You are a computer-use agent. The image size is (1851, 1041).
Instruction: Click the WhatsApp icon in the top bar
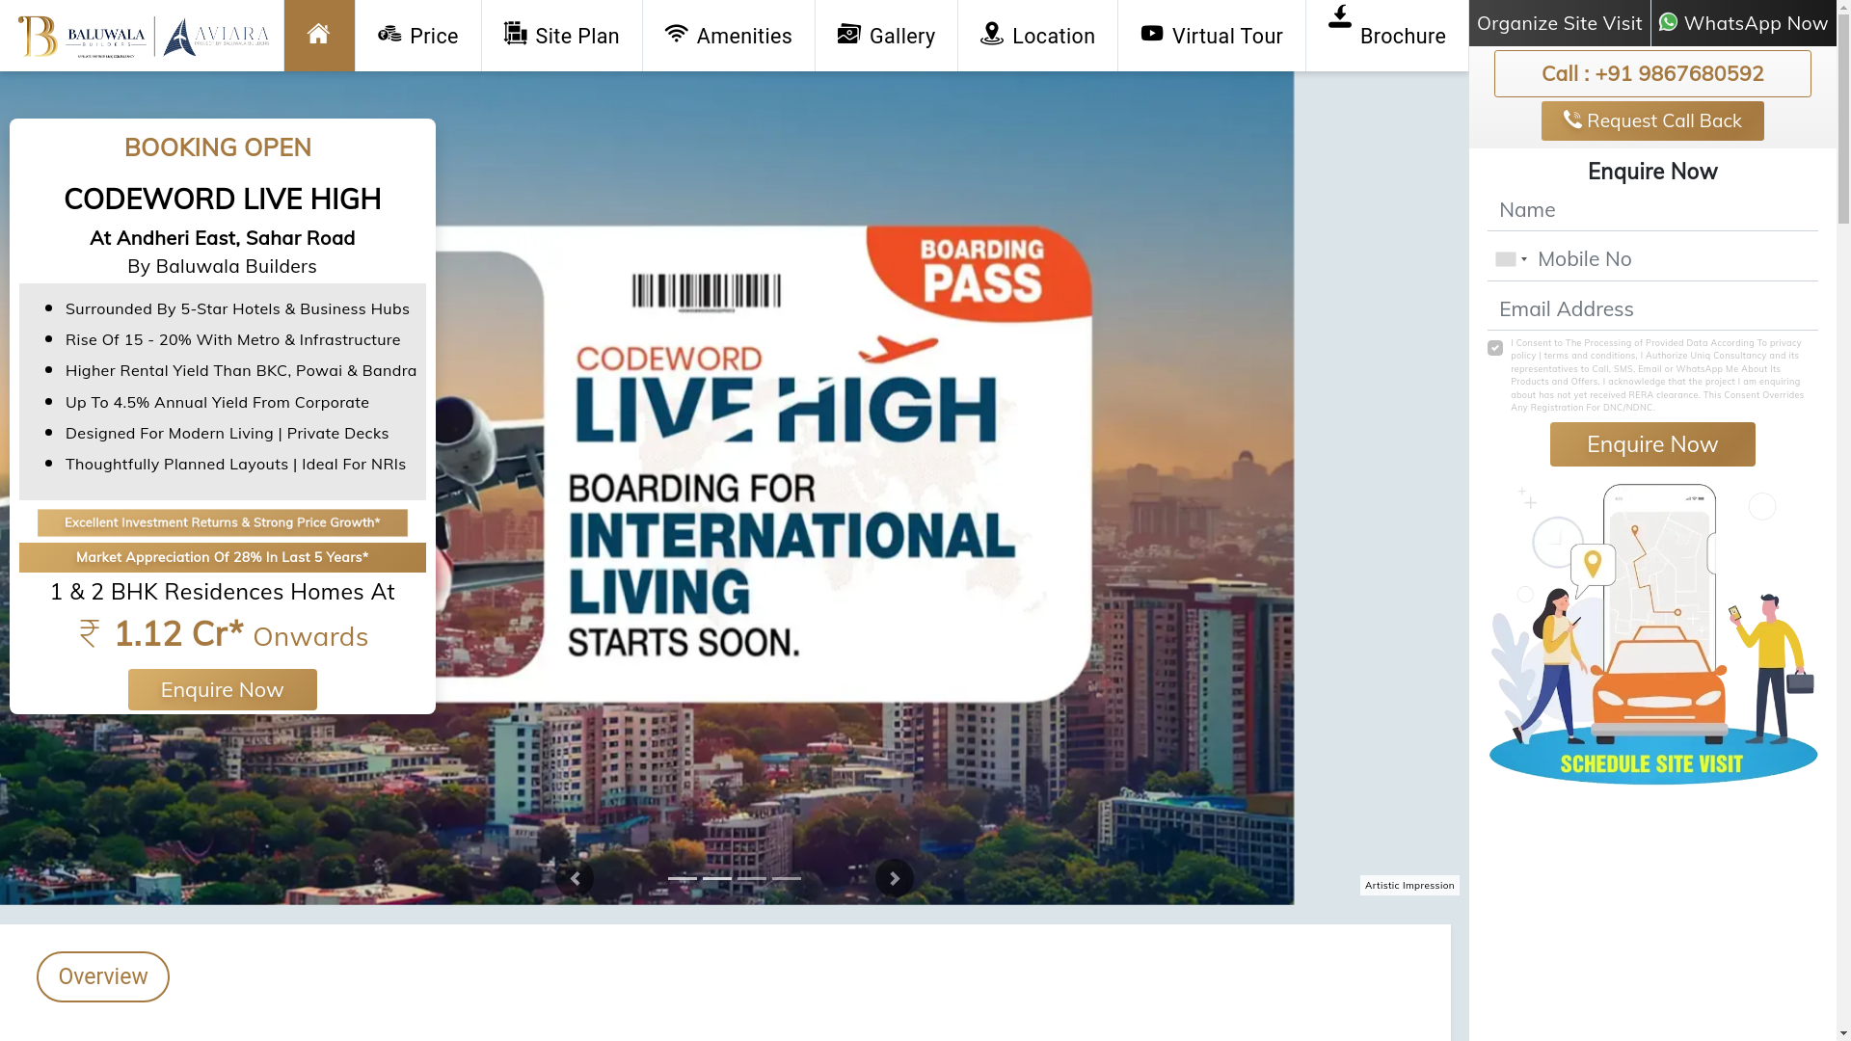[x=1669, y=22]
